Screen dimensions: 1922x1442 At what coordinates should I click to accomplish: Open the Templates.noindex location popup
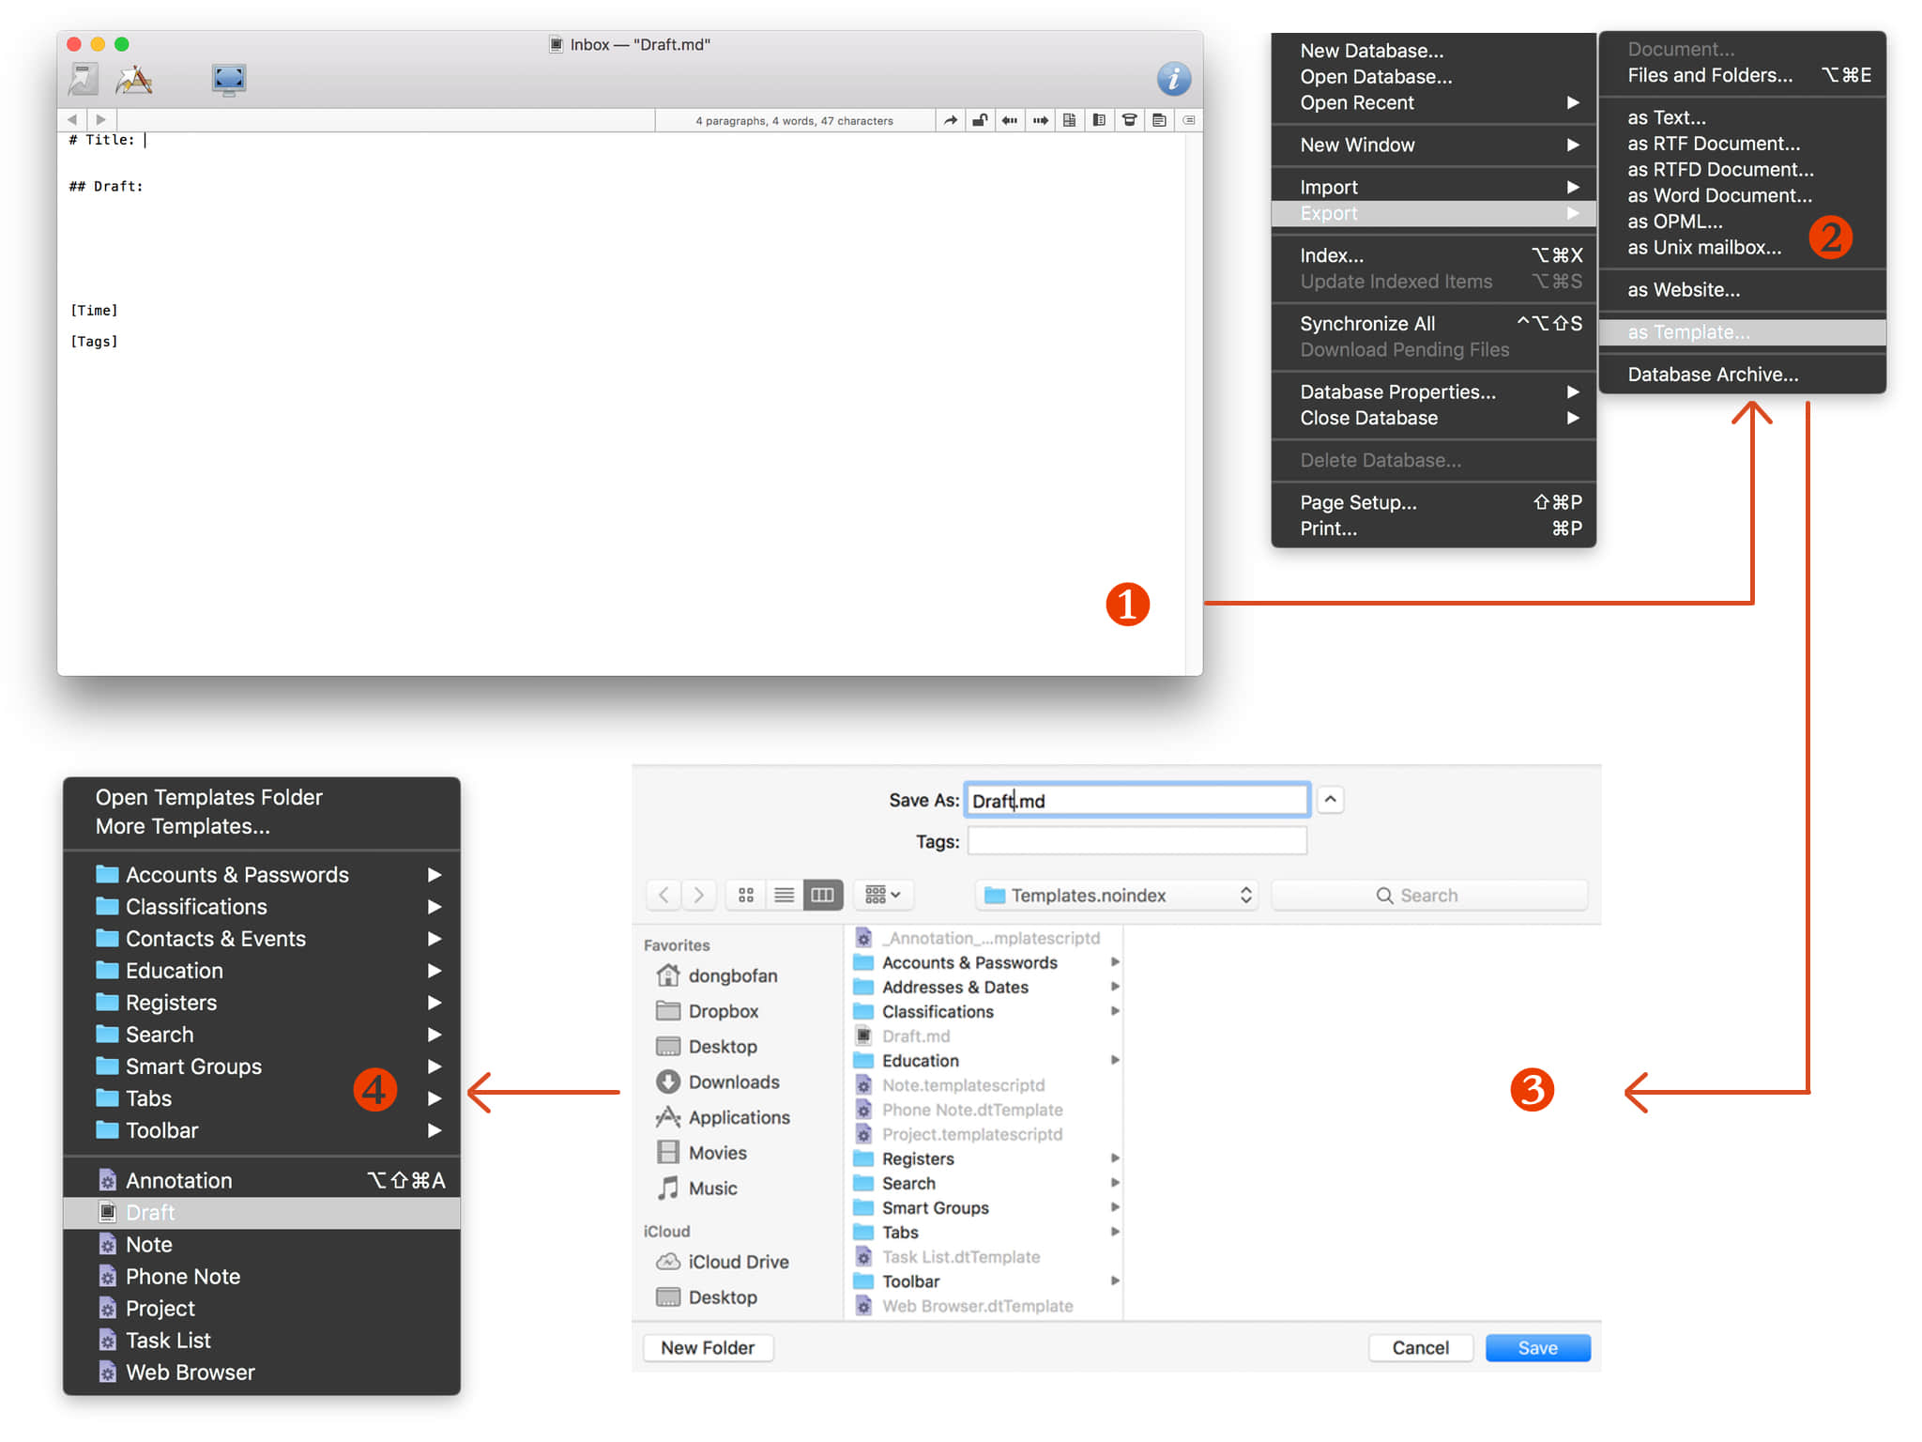[x=1117, y=895]
